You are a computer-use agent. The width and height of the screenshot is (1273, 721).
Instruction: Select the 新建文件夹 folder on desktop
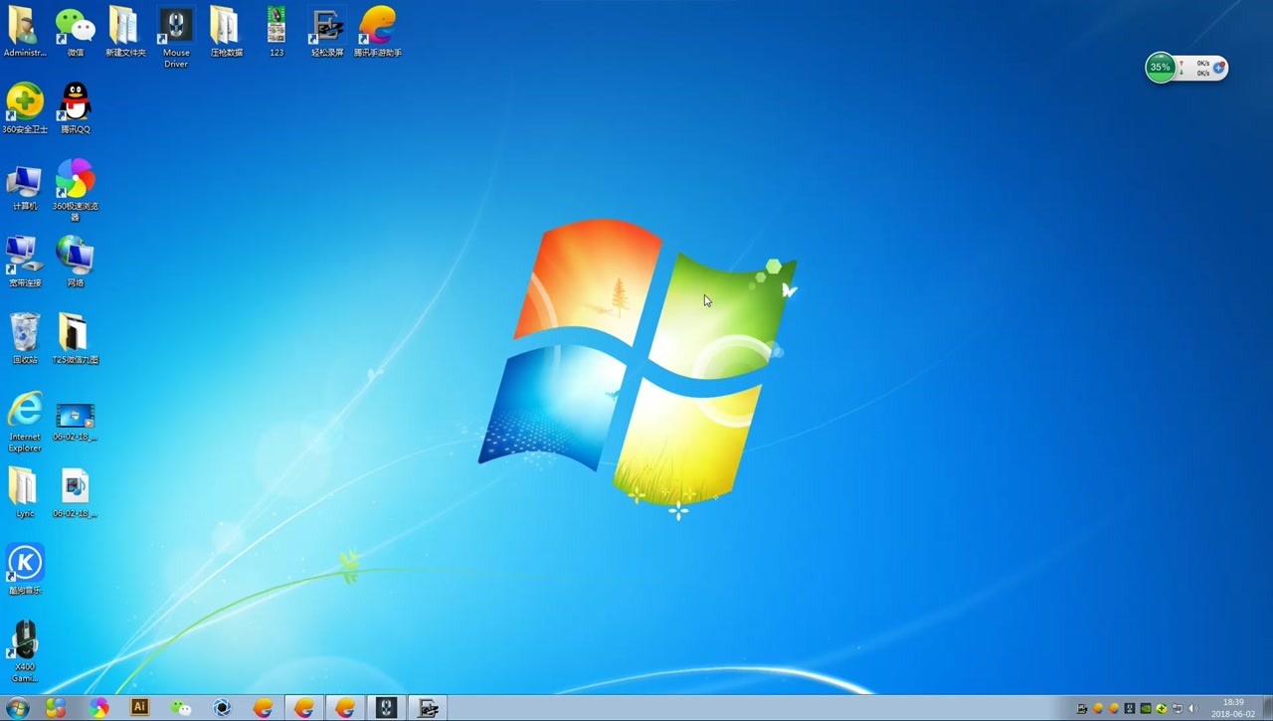tap(125, 31)
